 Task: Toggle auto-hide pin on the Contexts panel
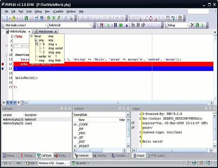click(x=124, y=108)
